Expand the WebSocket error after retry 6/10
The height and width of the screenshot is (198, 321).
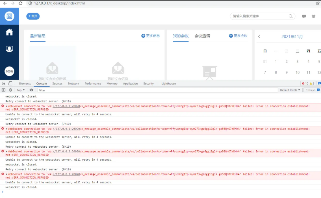click(x=6, y=106)
